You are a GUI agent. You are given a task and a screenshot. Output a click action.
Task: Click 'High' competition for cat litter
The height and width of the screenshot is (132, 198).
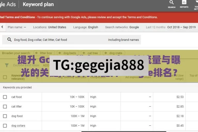coord(93,107)
